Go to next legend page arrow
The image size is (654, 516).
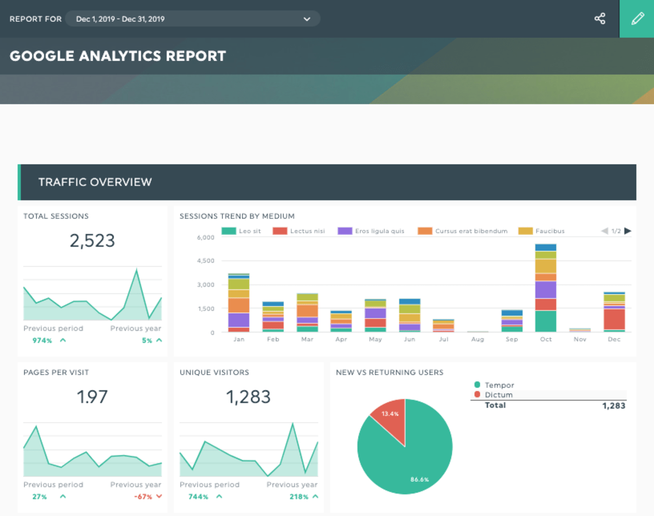pyautogui.click(x=627, y=231)
